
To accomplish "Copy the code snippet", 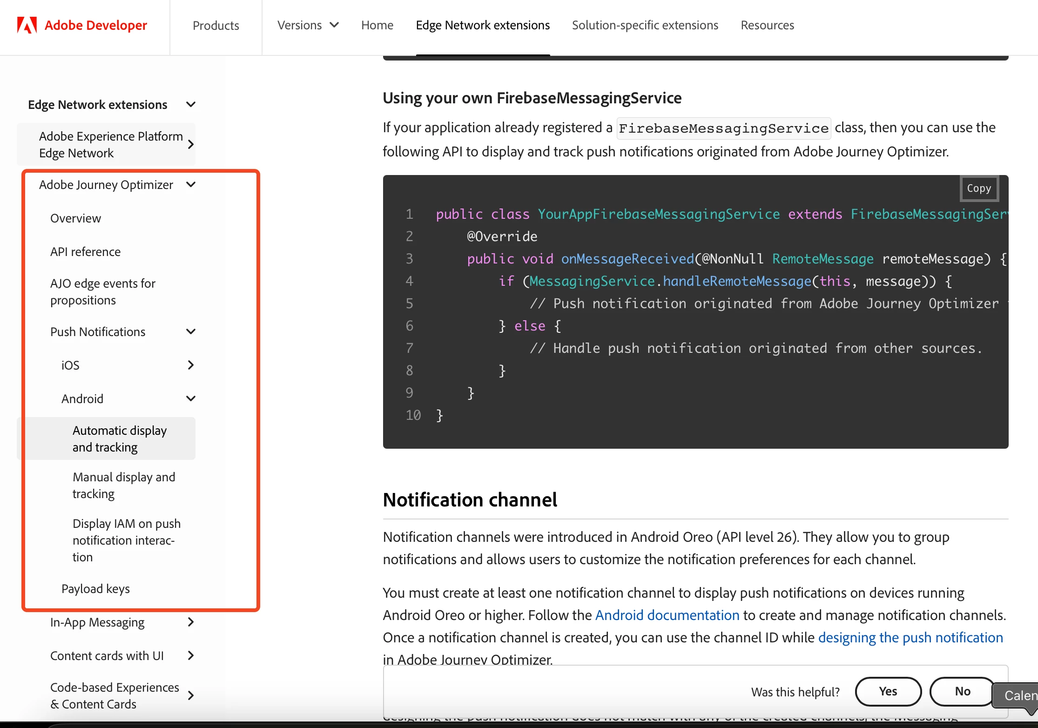I will coord(979,189).
